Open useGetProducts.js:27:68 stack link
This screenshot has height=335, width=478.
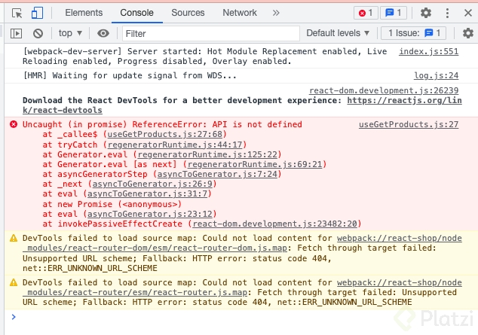point(164,135)
